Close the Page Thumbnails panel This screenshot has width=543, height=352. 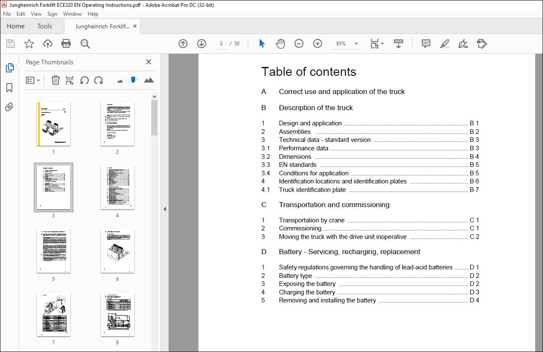tap(149, 62)
